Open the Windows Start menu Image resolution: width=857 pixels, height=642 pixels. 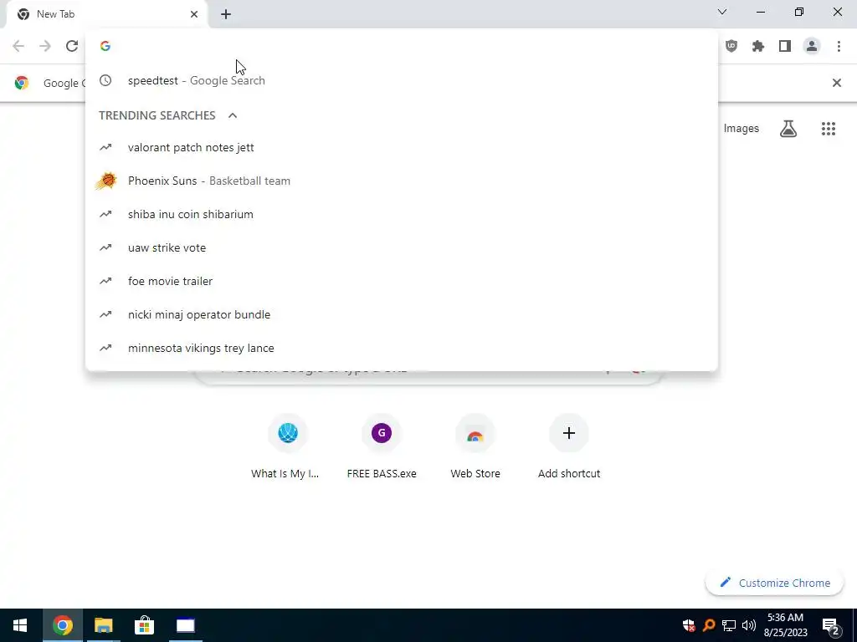pyautogui.click(x=20, y=625)
